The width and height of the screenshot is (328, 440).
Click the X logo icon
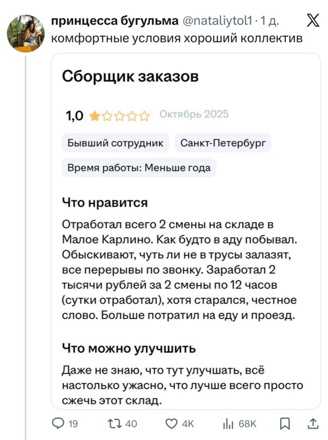313,21
